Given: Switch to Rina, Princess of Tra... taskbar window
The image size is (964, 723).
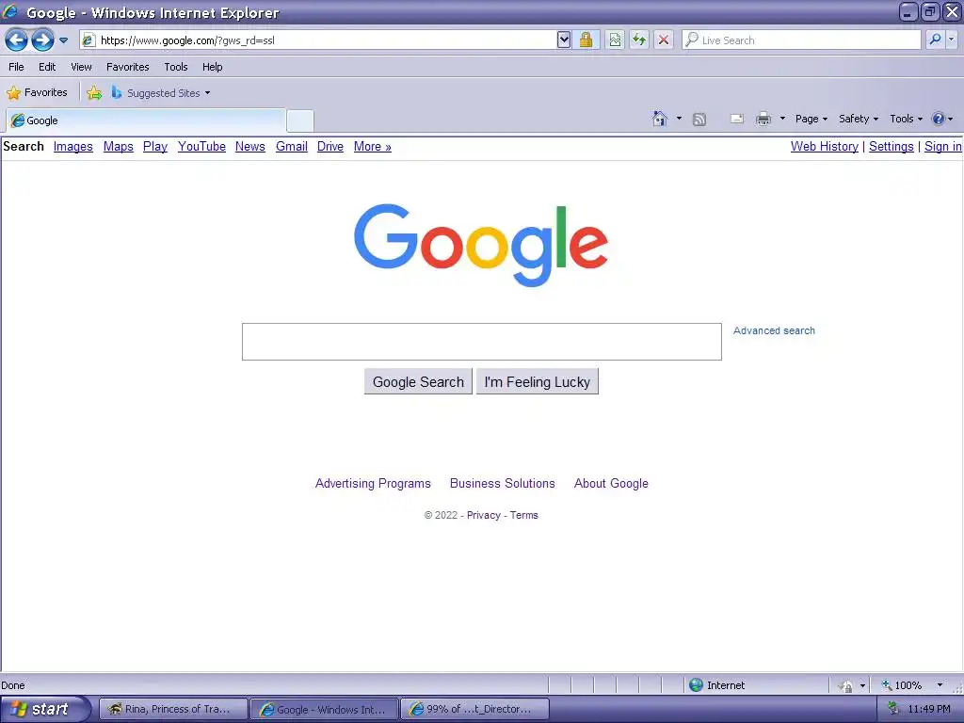Looking at the screenshot, I should point(173,709).
